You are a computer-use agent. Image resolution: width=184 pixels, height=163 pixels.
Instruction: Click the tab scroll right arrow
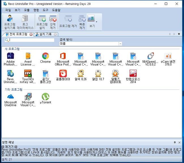tap(174, 34)
